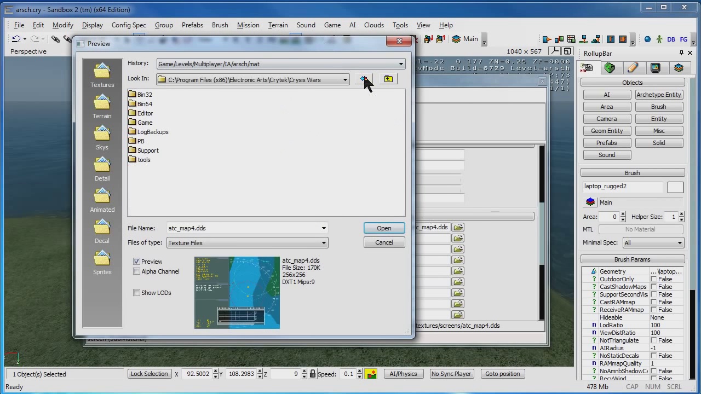Image resolution: width=701 pixels, height=394 pixels.
Task: Expand the Files of type dropdown
Action: (324, 243)
